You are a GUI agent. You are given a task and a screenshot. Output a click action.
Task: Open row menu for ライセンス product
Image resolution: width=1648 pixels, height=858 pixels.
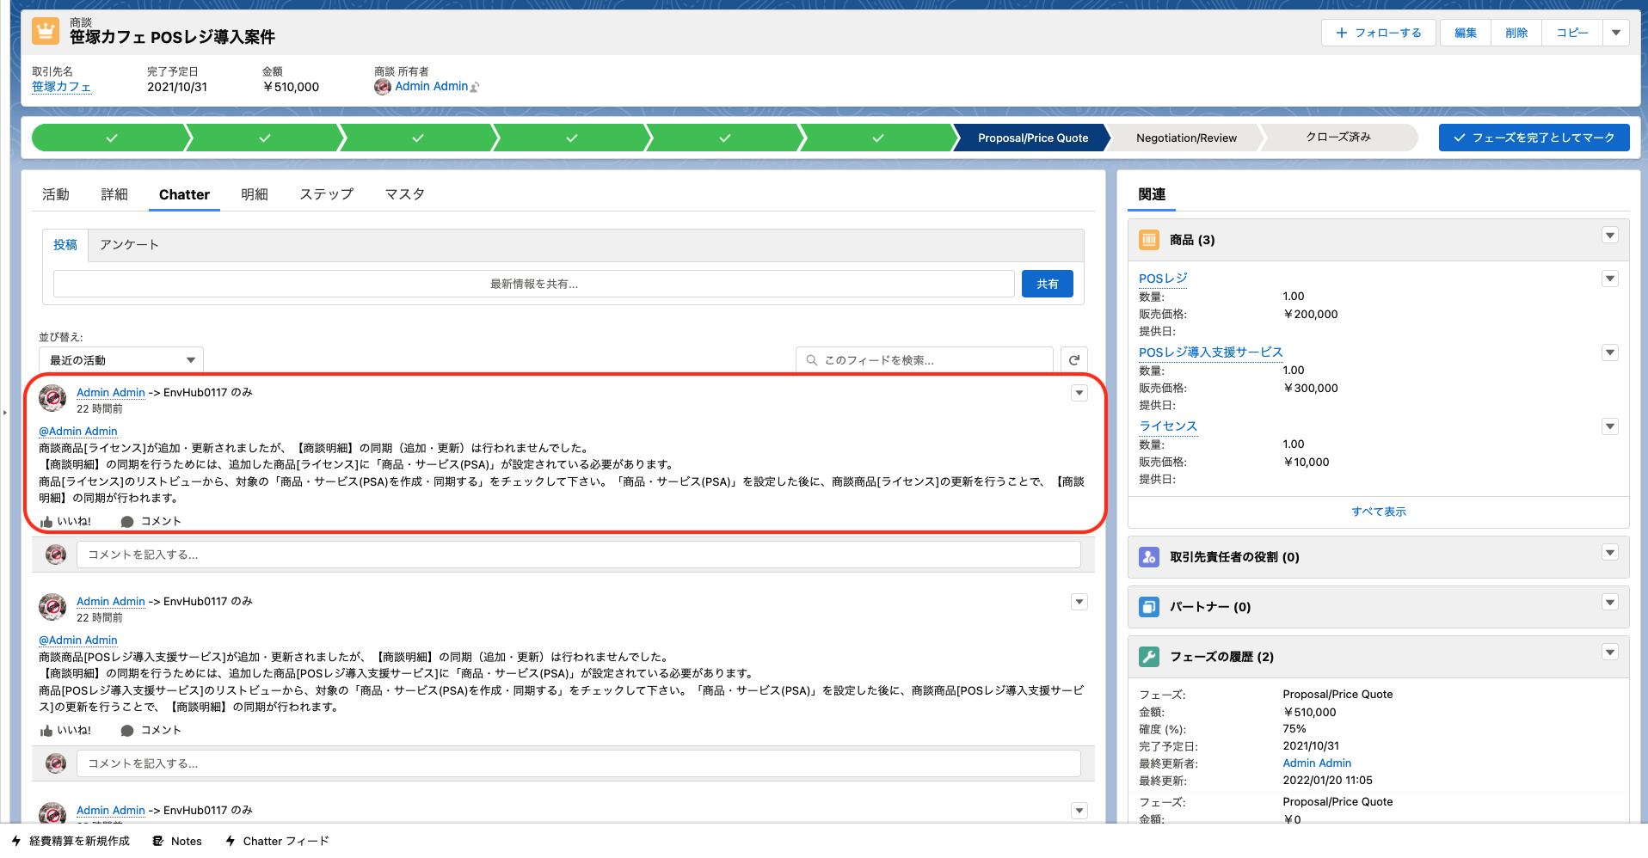1610,426
